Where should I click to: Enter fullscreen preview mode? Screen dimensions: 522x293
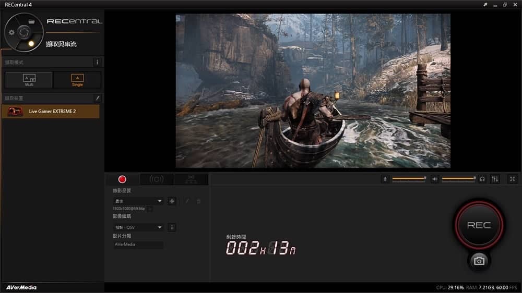click(x=513, y=179)
